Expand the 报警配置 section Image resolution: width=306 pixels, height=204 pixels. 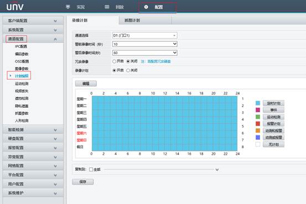pyautogui.click(x=33, y=148)
